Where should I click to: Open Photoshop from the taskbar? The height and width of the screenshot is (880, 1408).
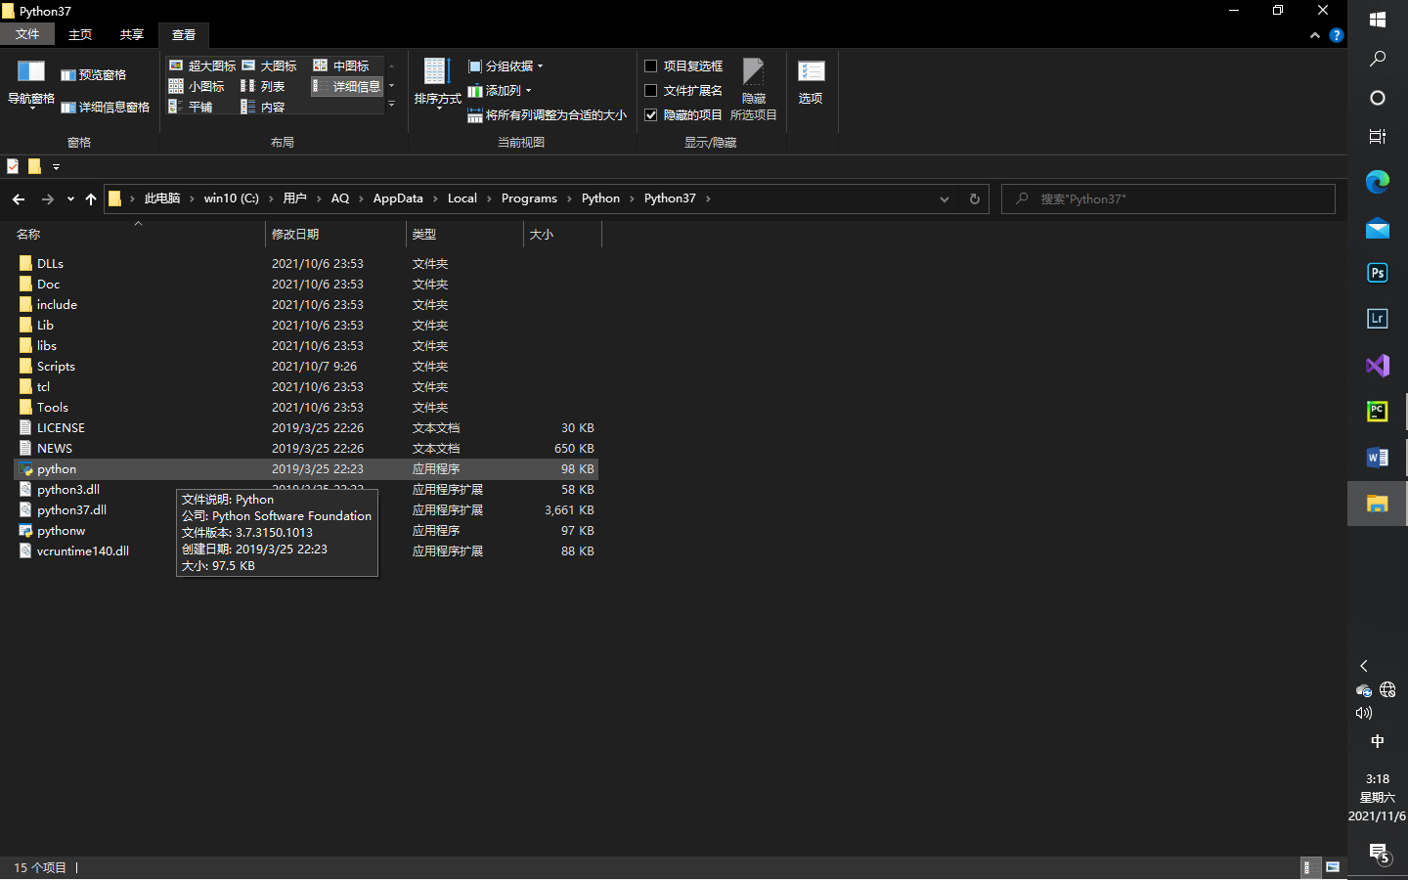1378,273
